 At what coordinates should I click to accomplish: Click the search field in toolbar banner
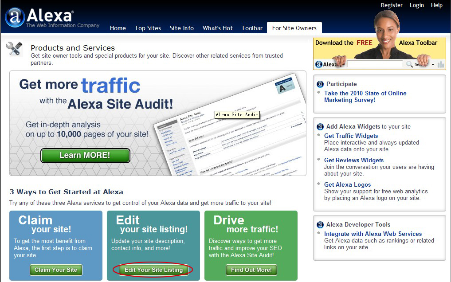tap(374, 64)
